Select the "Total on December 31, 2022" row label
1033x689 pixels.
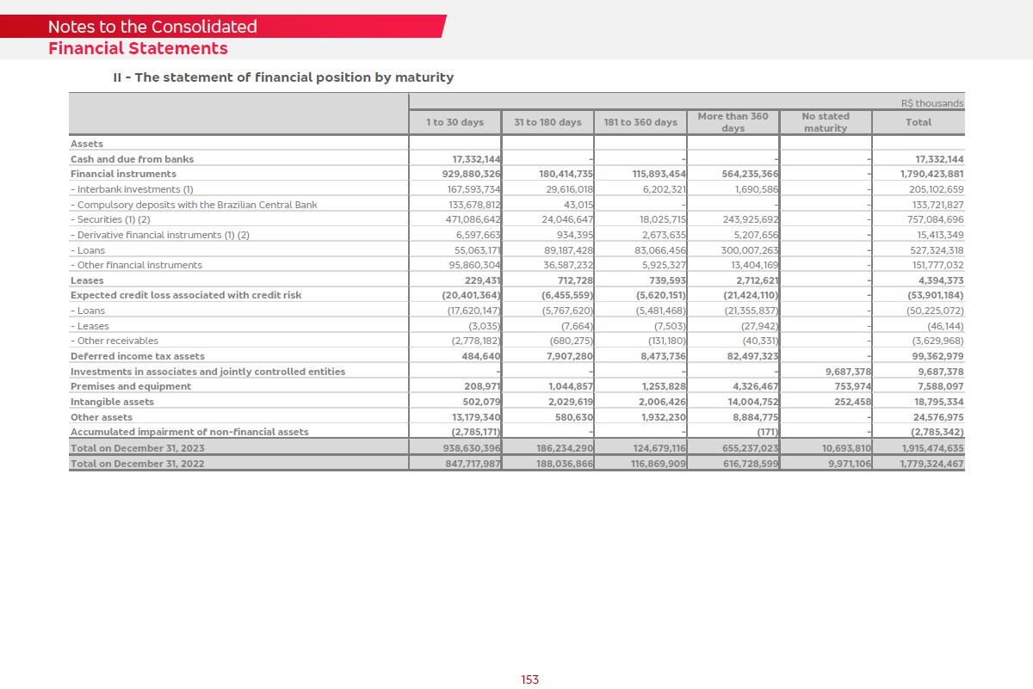pyautogui.click(x=138, y=464)
